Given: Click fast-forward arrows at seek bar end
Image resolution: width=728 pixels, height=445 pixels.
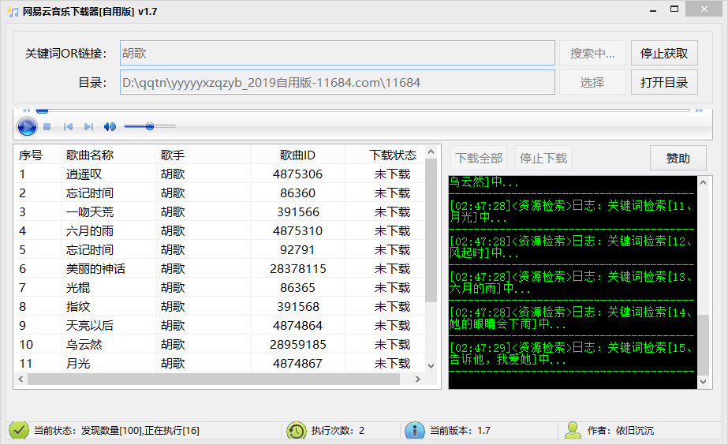Looking at the screenshot, I should click(x=699, y=110).
